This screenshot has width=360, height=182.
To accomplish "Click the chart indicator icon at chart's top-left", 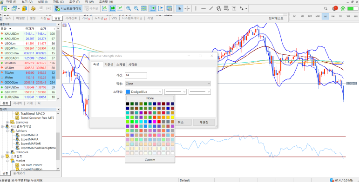I will (65, 25).
